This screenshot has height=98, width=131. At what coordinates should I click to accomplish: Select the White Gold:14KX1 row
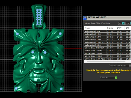click(x=107, y=56)
